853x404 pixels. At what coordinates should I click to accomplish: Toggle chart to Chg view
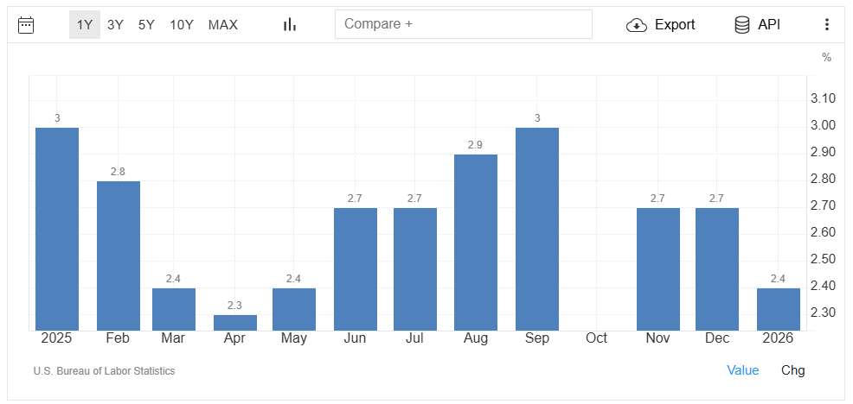pyautogui.click(x=792, y=370)
